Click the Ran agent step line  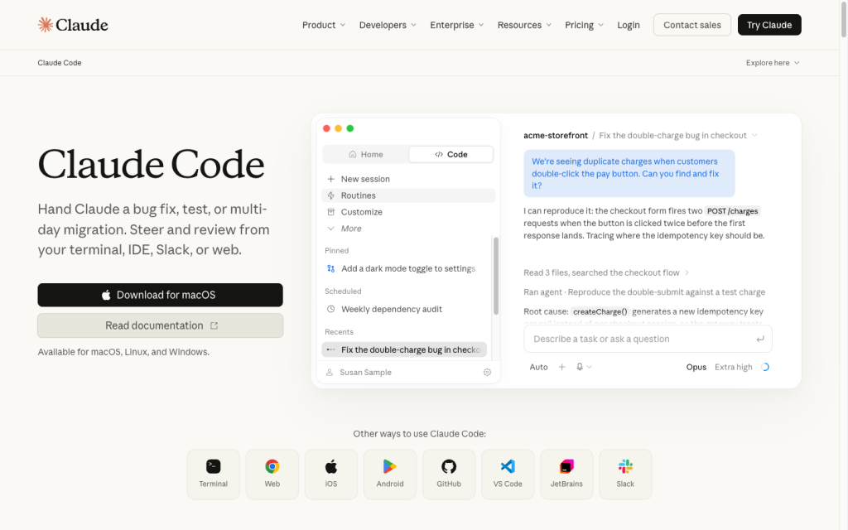click(644, 292)
